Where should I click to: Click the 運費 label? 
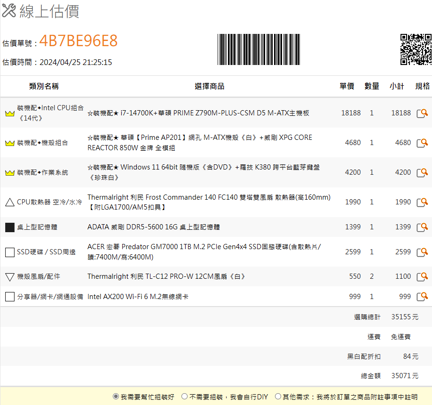[x=374, y=337]
